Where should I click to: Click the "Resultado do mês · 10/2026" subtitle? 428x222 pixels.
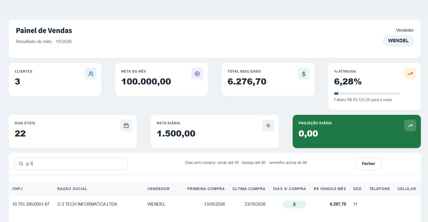44,41
